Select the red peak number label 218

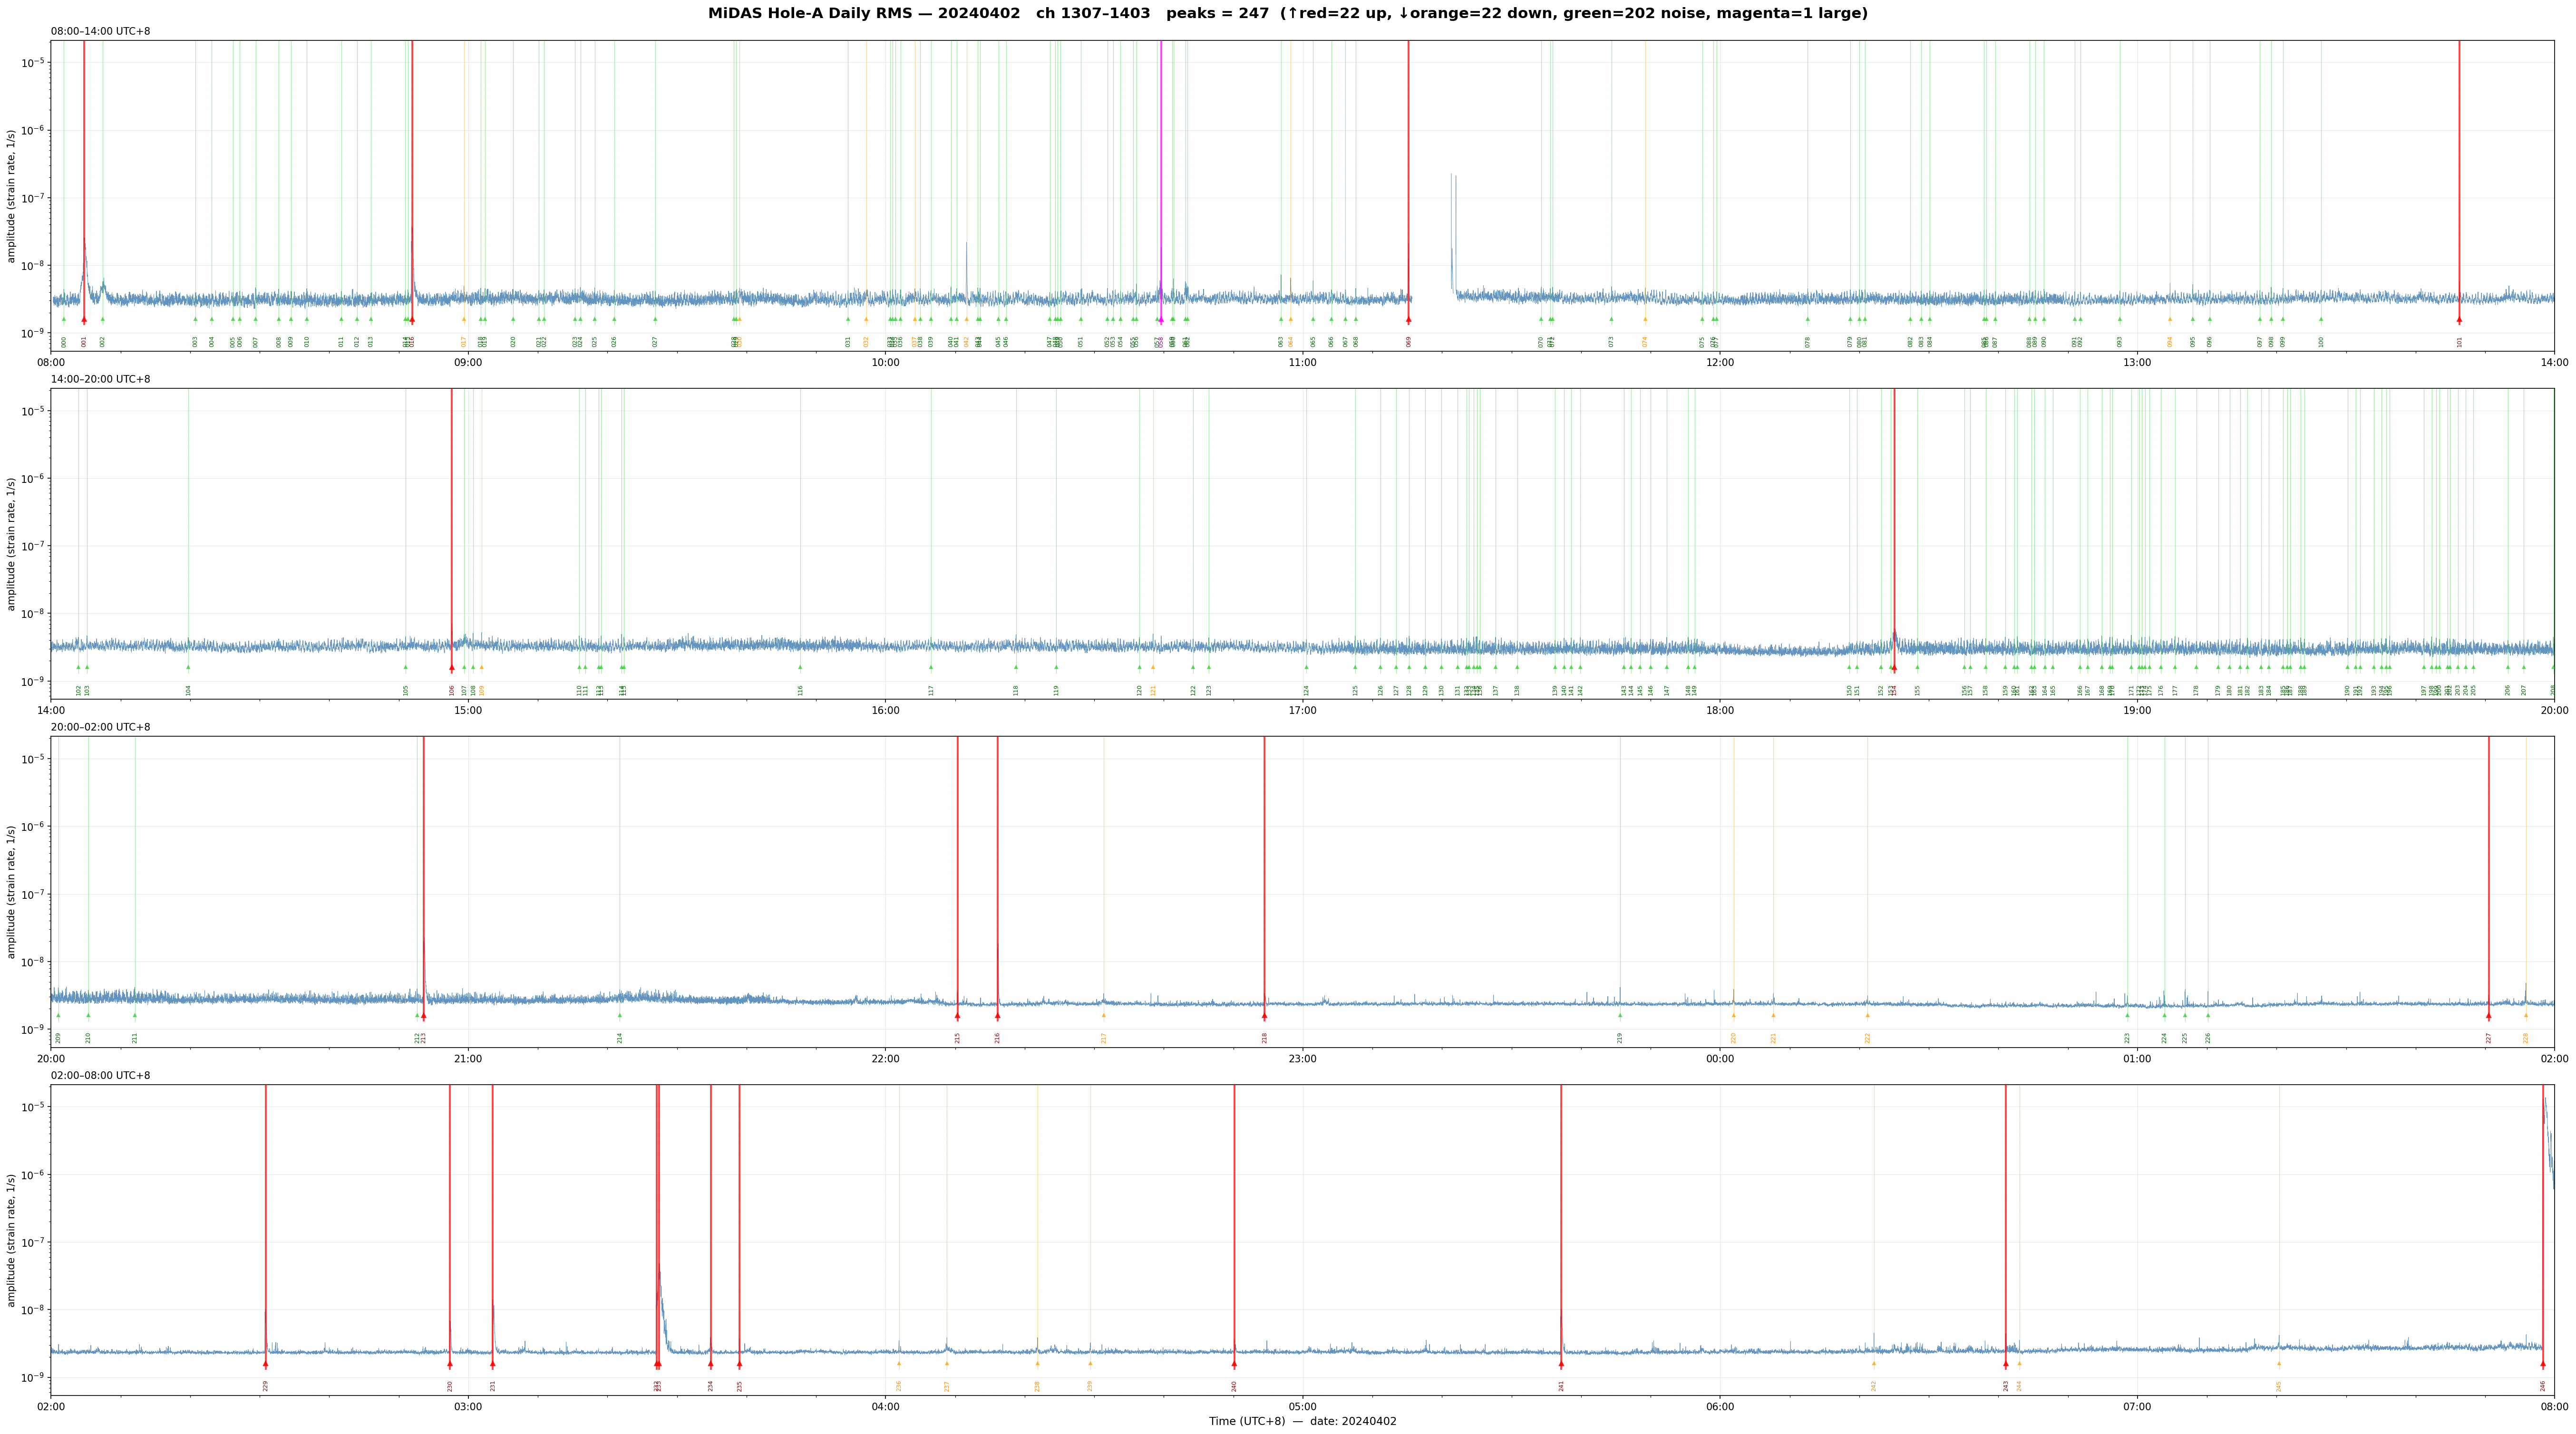(x=1265, y=1037)
